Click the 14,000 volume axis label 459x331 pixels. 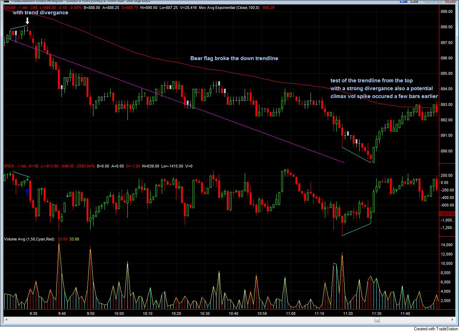447,245
